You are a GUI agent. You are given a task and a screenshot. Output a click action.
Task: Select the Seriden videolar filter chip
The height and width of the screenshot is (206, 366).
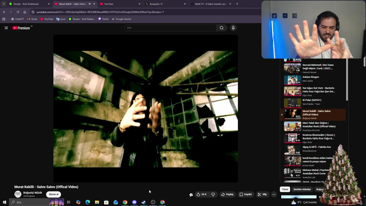coord(302,189)
